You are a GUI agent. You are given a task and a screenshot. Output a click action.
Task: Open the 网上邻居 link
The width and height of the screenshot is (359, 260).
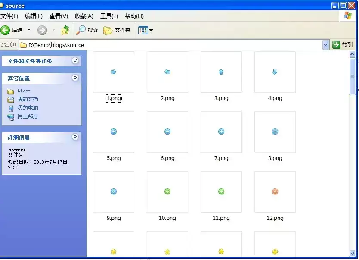(28, 116)
